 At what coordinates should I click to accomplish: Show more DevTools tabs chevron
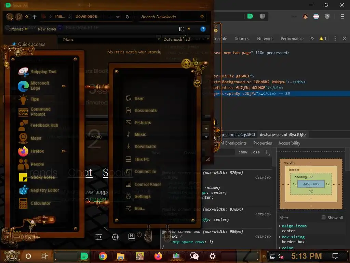(312, 38)
